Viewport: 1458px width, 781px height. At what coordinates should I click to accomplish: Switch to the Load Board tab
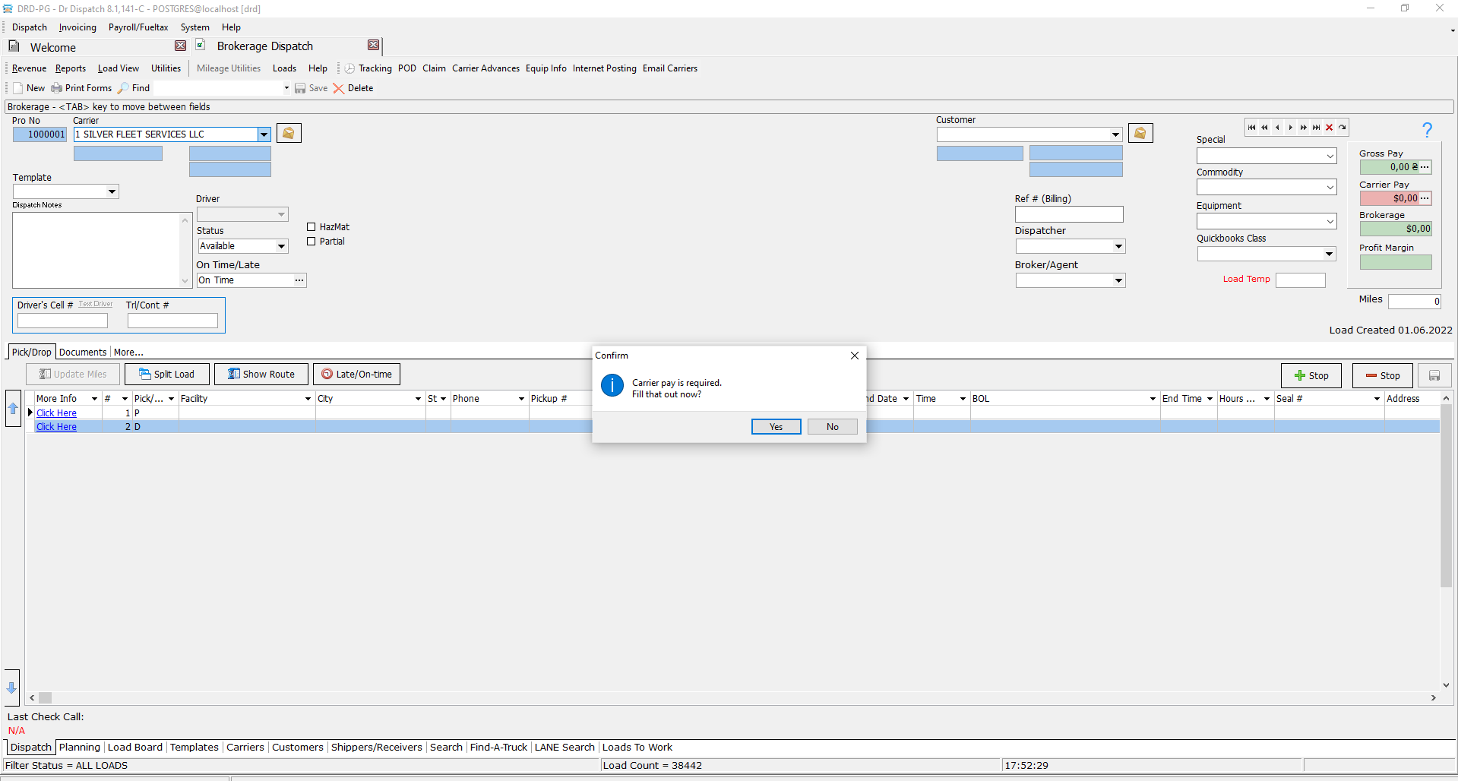click(x=135, y=748)
